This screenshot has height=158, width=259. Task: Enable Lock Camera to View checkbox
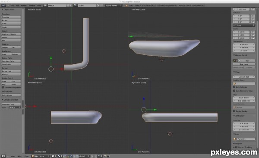coord(234,91)
